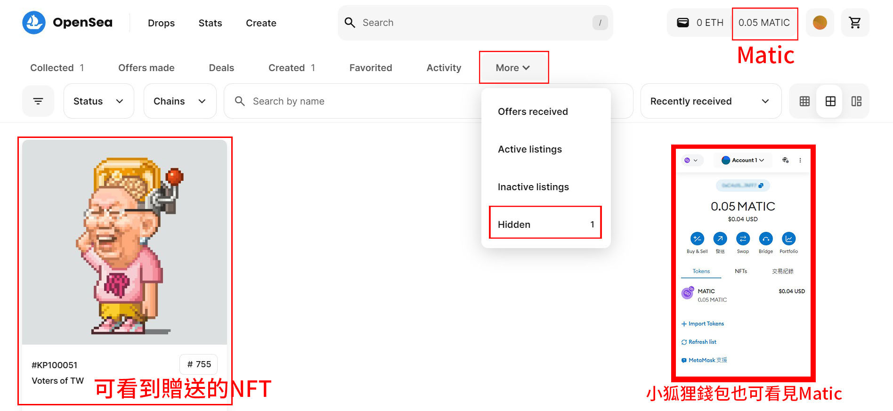Focus the top Search field
893x411 pixels.
[x=476, y=23]
